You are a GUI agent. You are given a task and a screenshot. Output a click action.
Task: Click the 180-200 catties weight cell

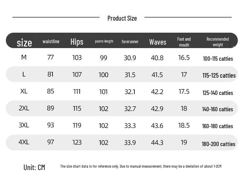218,144
